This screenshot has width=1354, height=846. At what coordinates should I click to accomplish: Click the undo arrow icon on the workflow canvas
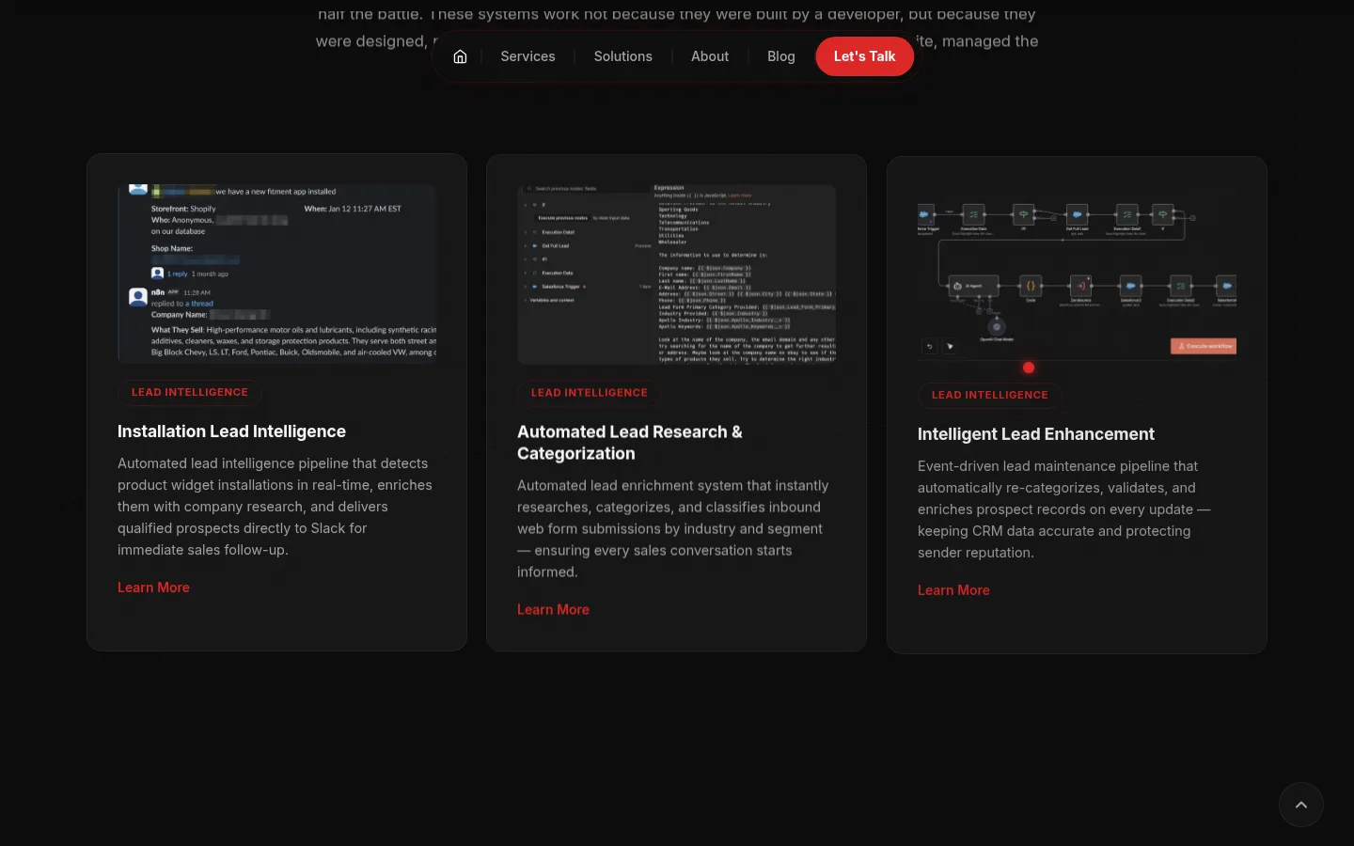[930, 346]
